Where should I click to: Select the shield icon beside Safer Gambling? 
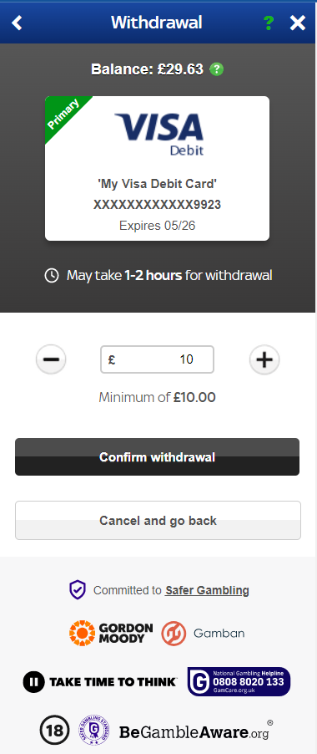click(x=78, y=590)
